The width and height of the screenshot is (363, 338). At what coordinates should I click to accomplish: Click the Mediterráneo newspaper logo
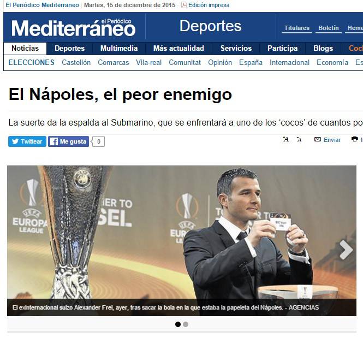tap(73, 28)
